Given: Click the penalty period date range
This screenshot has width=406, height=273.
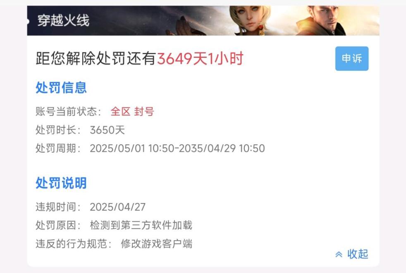Looking at the screenshot, I should coord(177,148).
